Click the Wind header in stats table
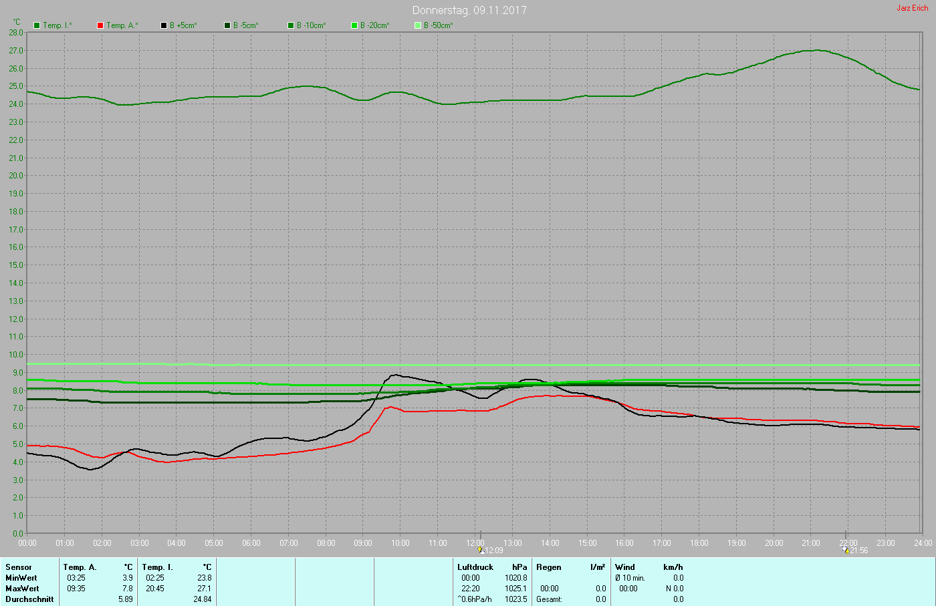Screen dimensions: 936x606 pos(625,567)
